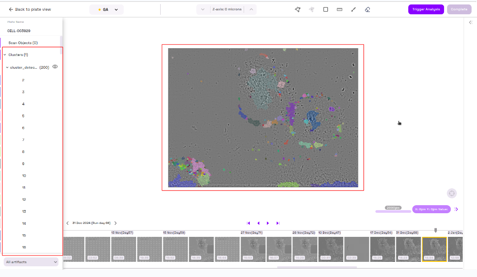The width and height of the screenshot is (477, 277).
Task: Activate the ruler measurement tool
Action: pos(340,9)
